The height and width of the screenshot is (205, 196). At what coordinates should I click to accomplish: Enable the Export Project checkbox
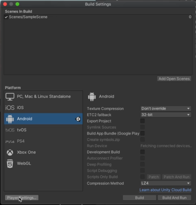142,121
